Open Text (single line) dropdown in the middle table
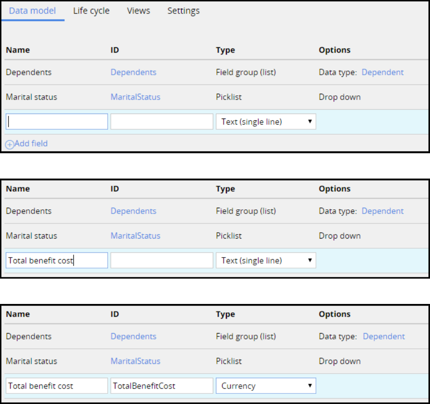The width and height of the screenshot is (430, 404). [266, 261]
